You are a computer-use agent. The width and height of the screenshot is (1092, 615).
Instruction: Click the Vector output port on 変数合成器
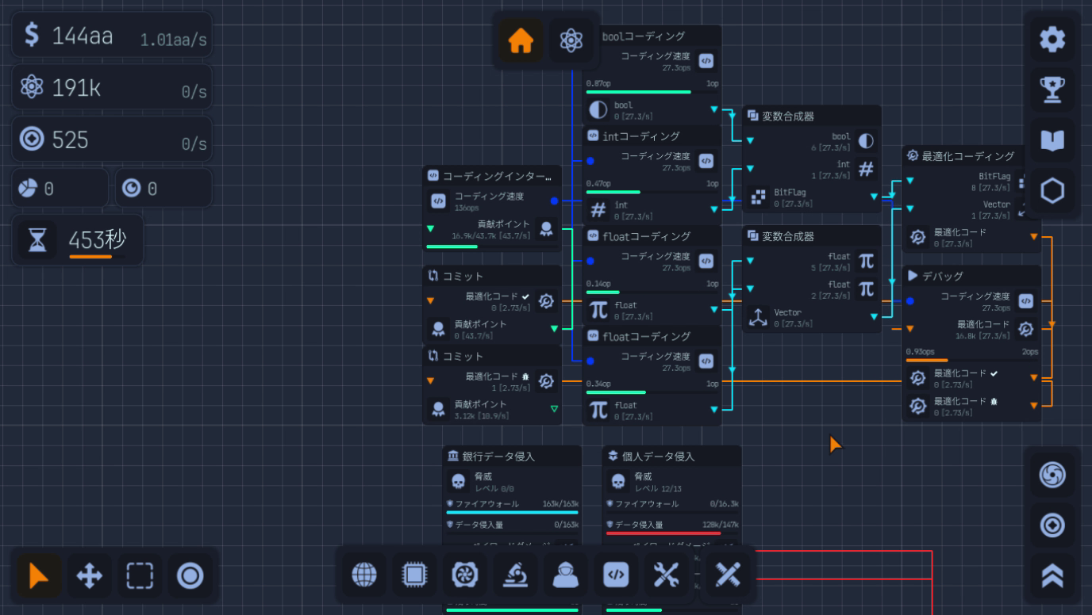click(874, 316)
